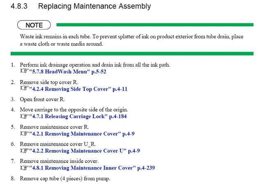Open "4.8.1 Removing Maintenance Inner Cover" link

[92, 168]
